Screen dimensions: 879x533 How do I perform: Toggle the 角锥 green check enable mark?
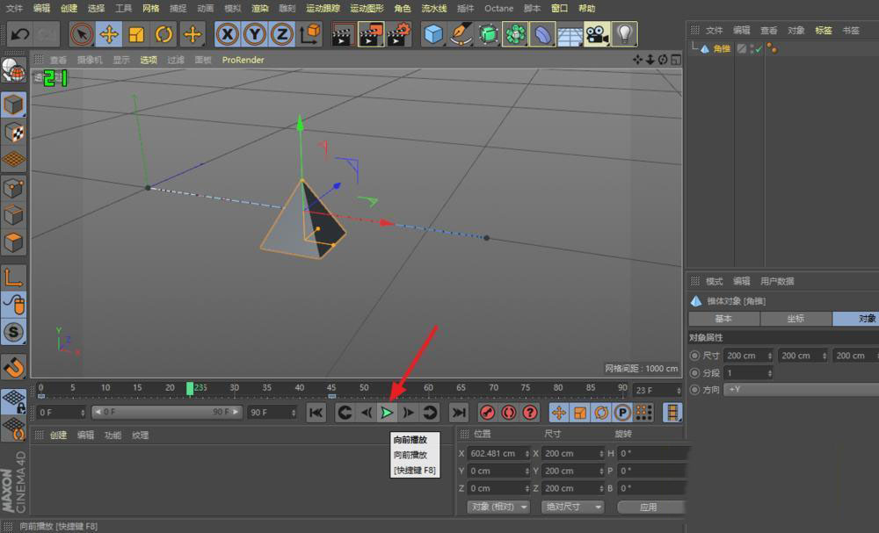[x=759, y=48]
